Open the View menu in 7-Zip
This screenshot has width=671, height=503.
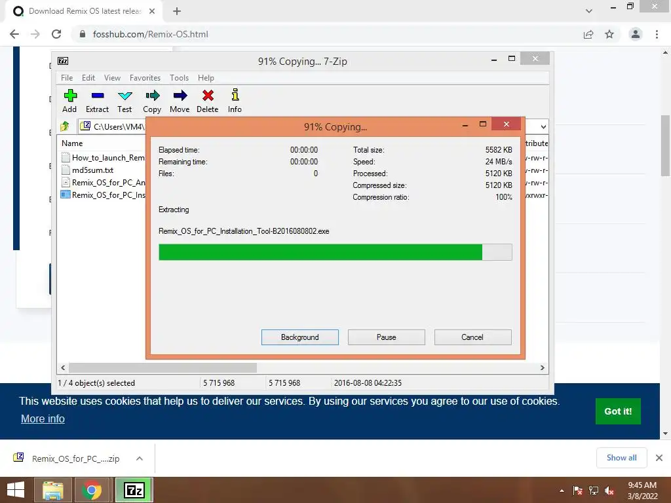point(112,78)
